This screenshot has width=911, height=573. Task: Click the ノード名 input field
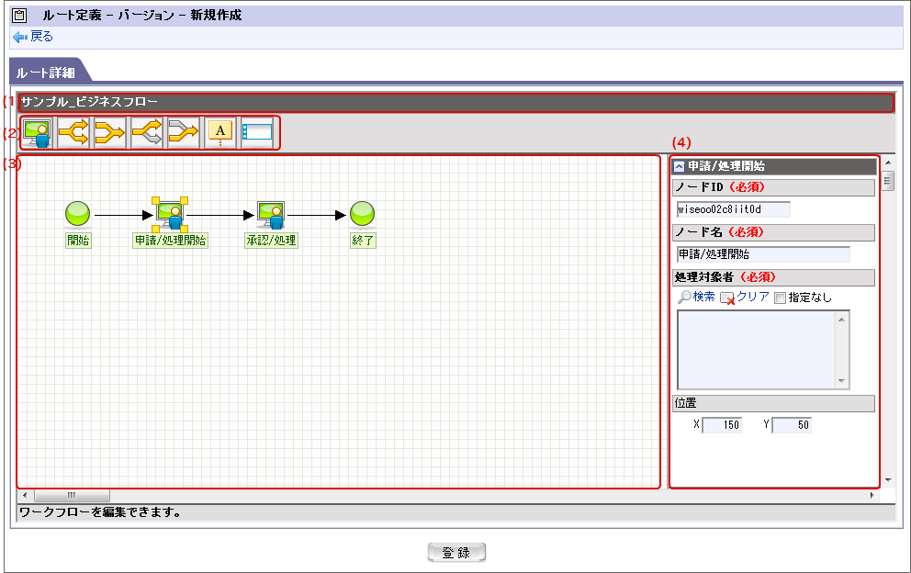763,254
